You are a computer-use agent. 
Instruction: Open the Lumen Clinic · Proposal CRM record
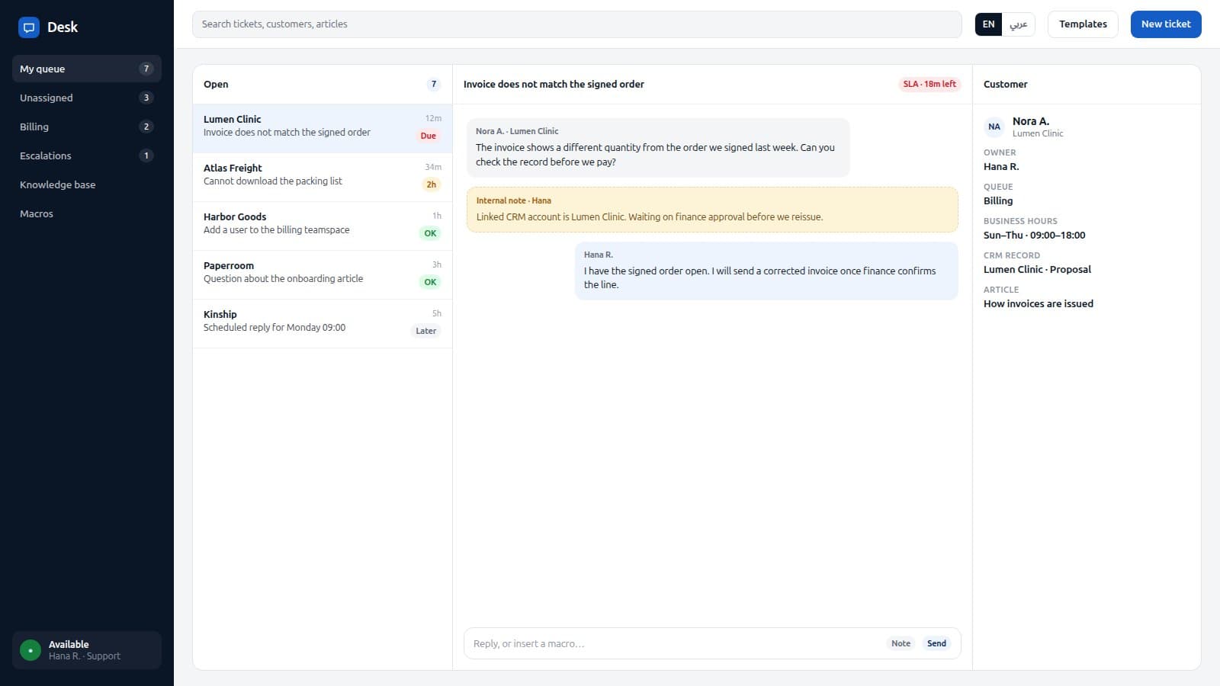(x=1037, y=269)
